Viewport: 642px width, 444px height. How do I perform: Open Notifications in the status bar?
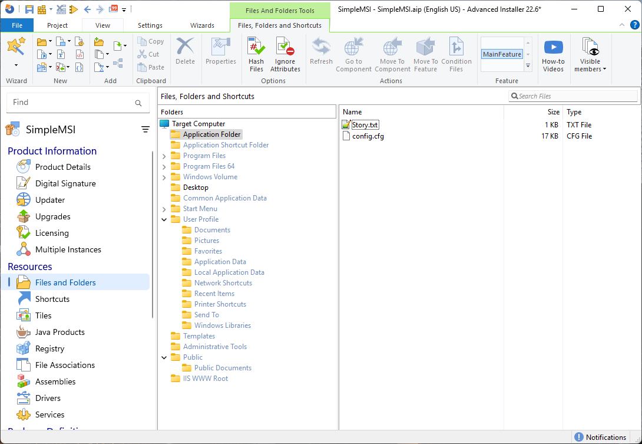click(x=600, y=437)
